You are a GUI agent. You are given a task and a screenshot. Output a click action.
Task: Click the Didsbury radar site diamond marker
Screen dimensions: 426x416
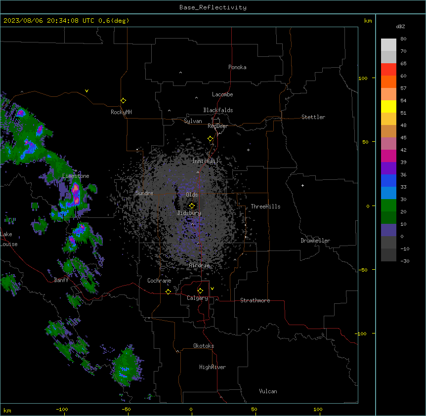(x=192, y=206)
